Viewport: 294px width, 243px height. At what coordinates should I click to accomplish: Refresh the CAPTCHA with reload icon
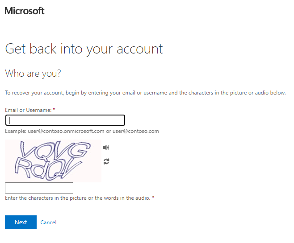click(106, 161)
